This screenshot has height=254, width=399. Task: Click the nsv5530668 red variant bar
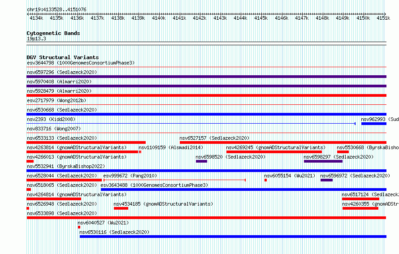pyautogui.click(x=343, y=152)
